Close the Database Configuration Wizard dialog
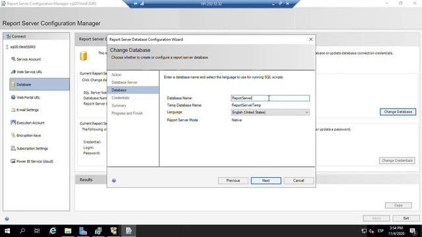The width and height of the screenshot is (422, 237). [x=311, y=39]
